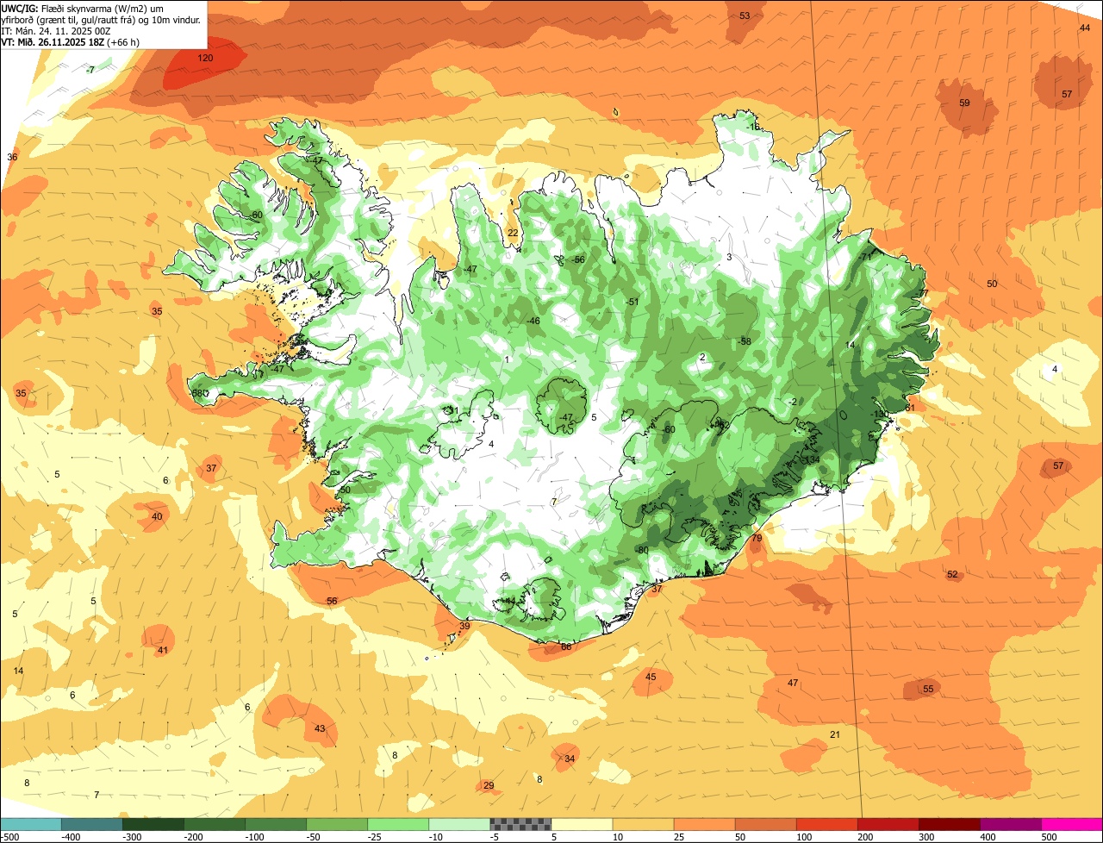Click the line 'yfirborð (grænt til, gul/rautt frá) og 10m vindur.'
The height and width of the screenshot is (843, 1103).
click(101, 19)
